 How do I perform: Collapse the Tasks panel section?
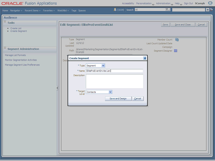5,21
